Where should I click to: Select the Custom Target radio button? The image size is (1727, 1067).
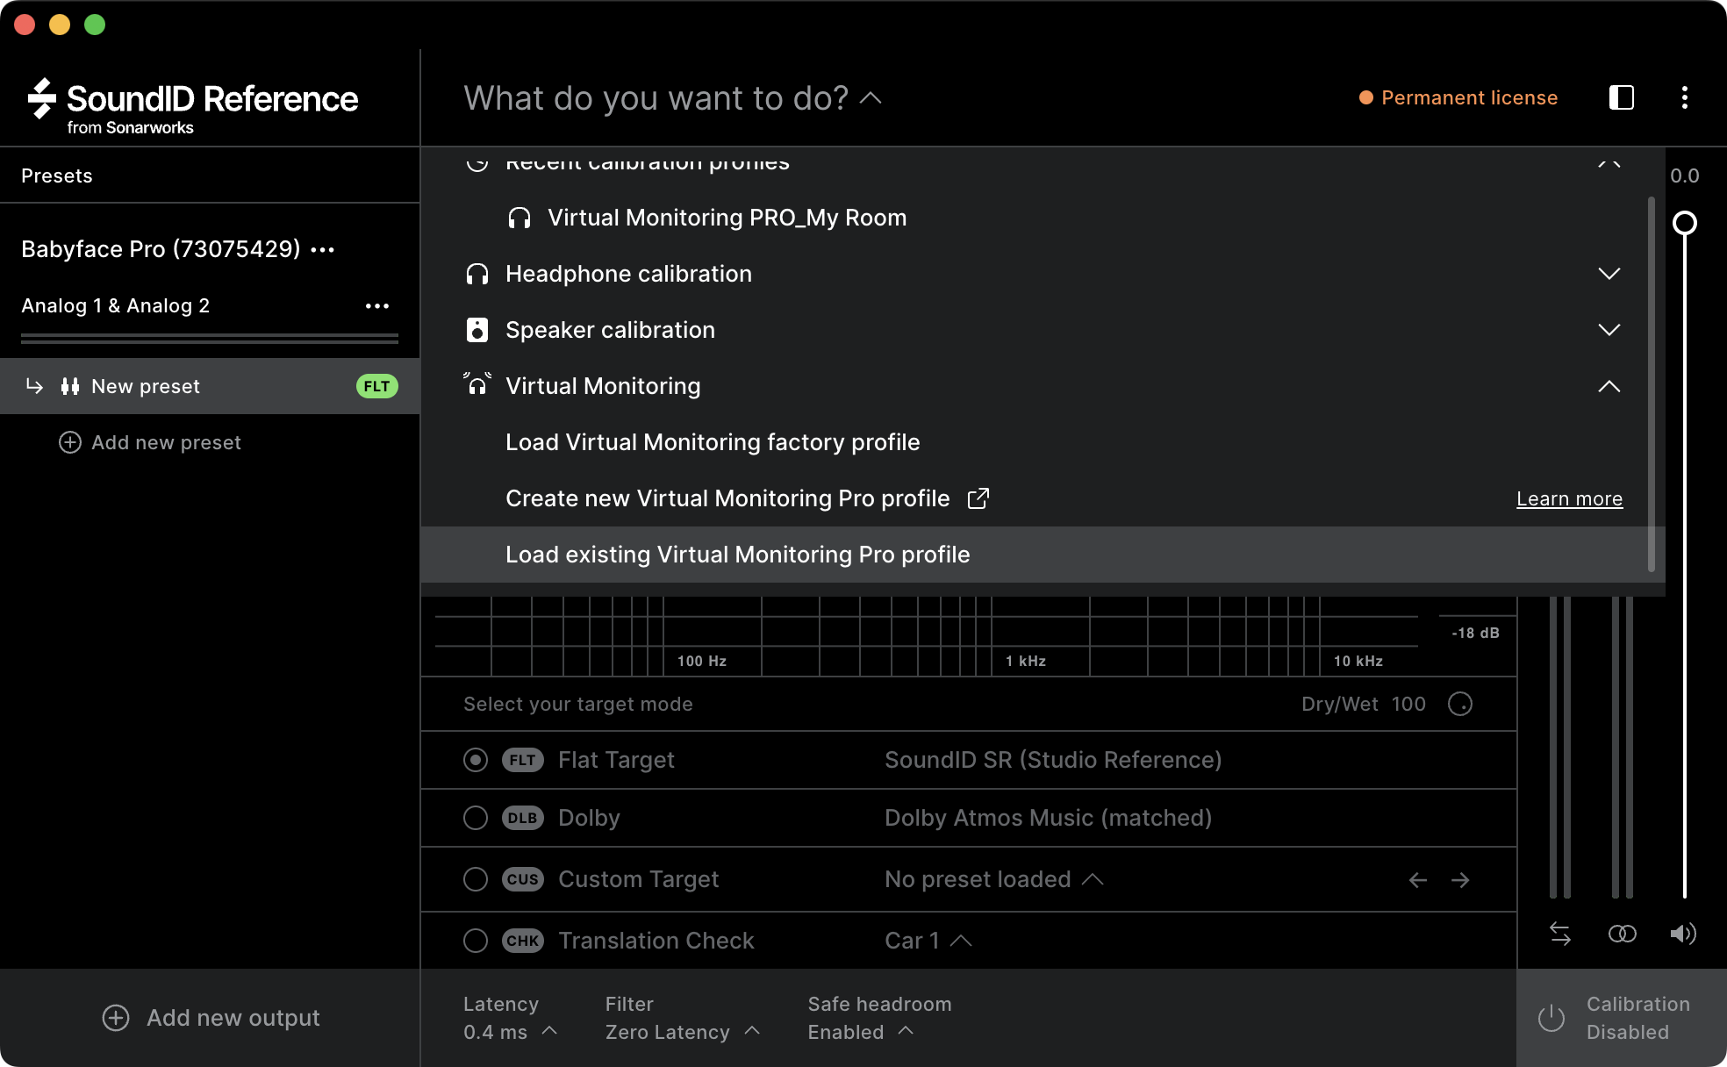coord(476,879)
